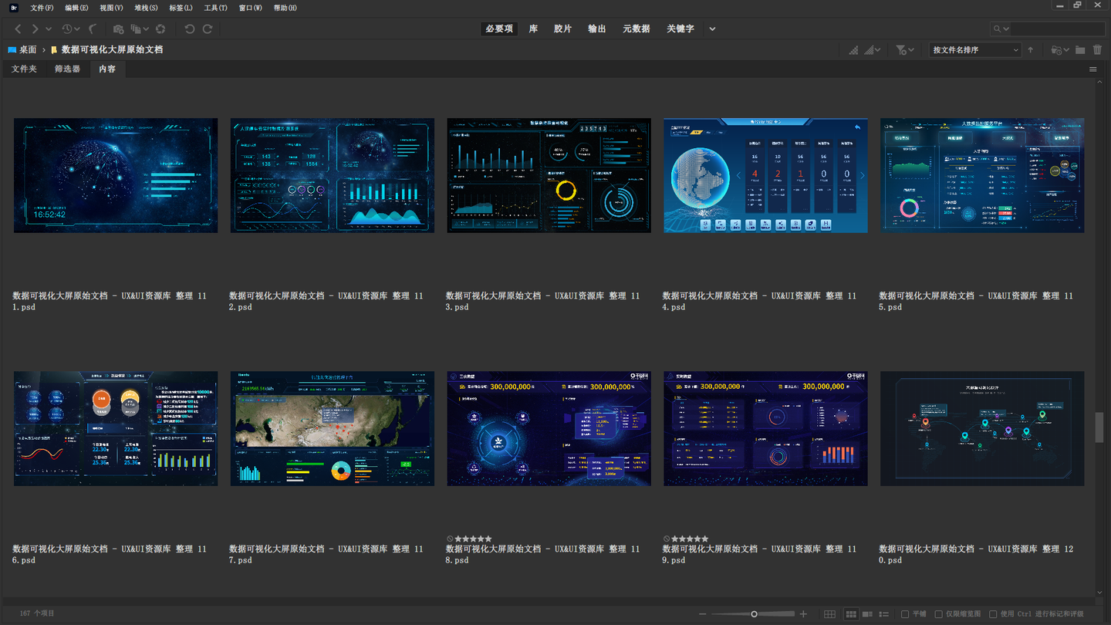Viewport: 1111px width, 625px height.
Task: Open the recent folders dropdown
Action: coord(1060,50)
